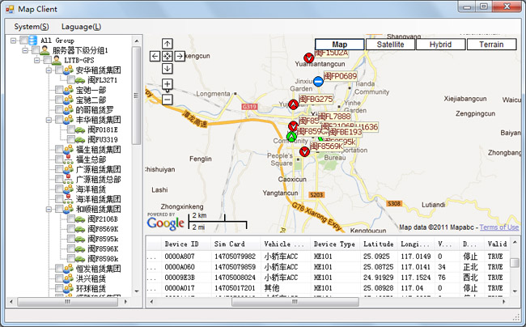Sort by Device ID column header
The width and height of the screenshot is (526, 327).
tap(185, 244)
